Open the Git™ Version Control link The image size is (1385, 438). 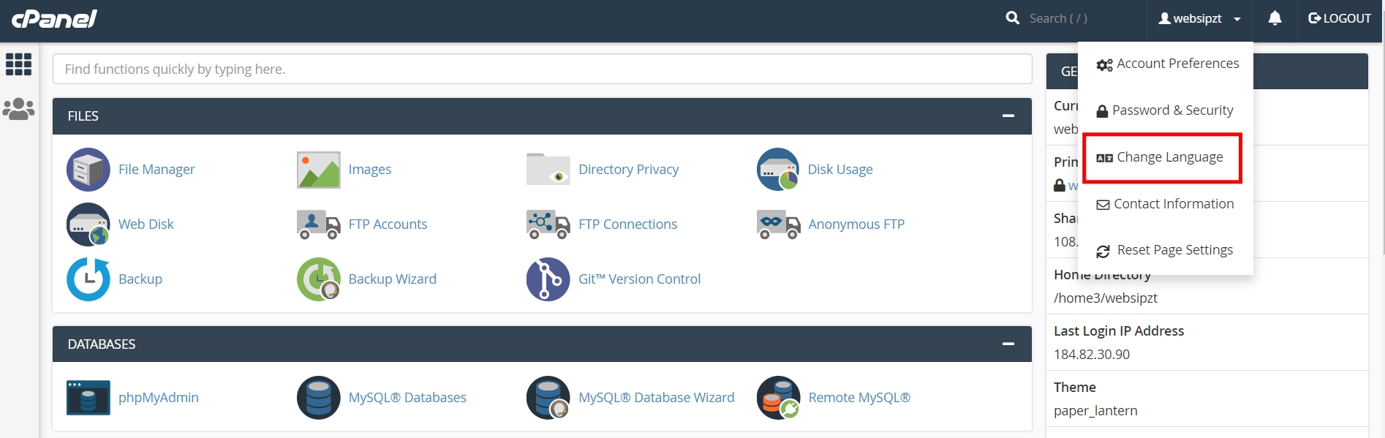(x=640, y=279)
